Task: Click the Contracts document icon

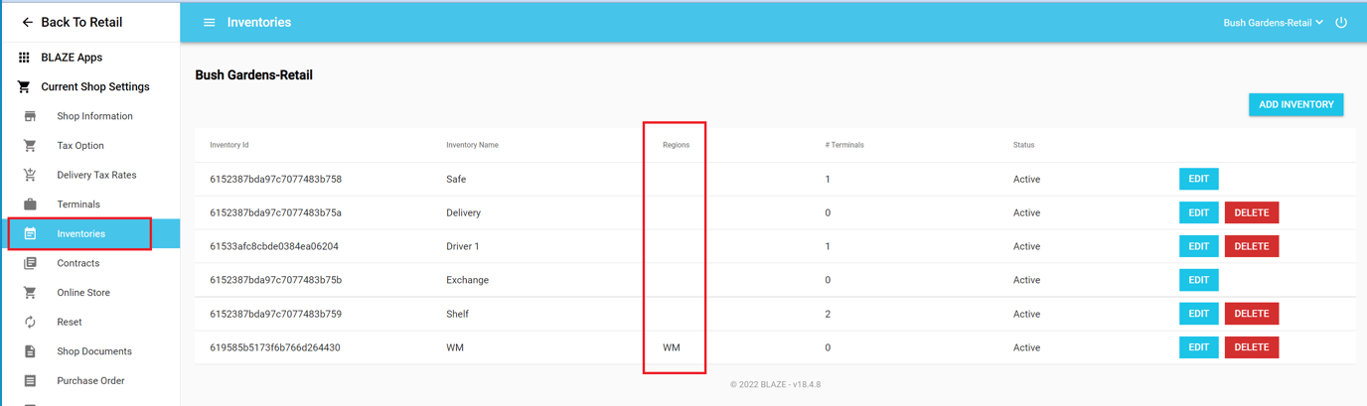Action: (x=30, y=263)
